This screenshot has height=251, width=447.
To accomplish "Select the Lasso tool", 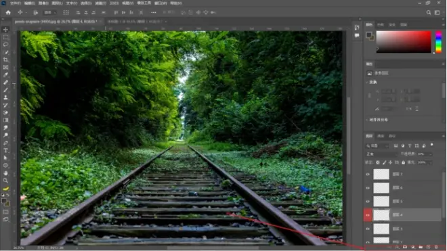I will (5, 45).
